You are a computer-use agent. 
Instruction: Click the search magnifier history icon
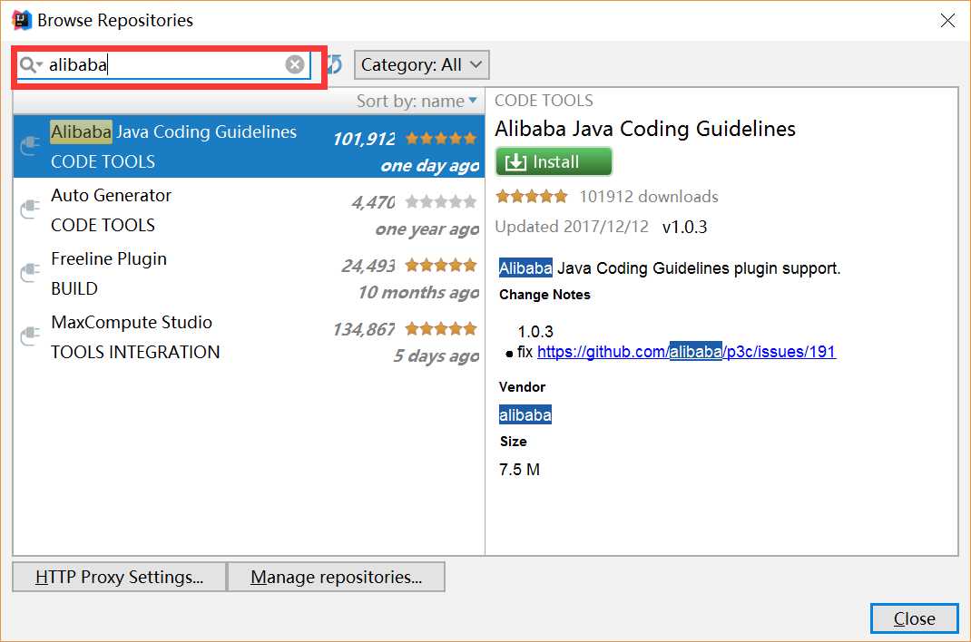point(30,64)
